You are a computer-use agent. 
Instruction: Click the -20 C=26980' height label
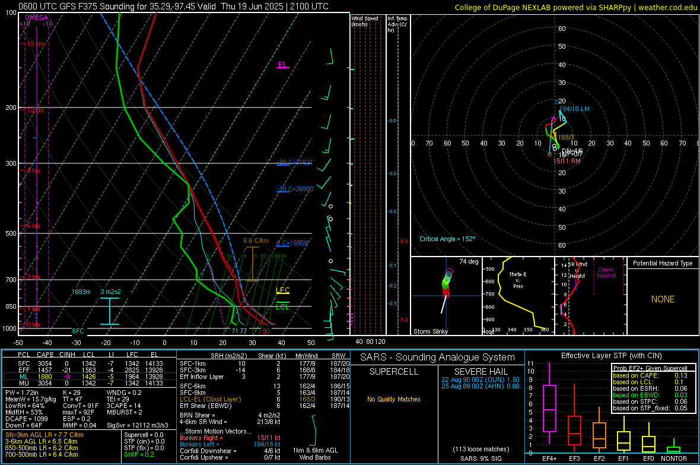click(295, 189)
